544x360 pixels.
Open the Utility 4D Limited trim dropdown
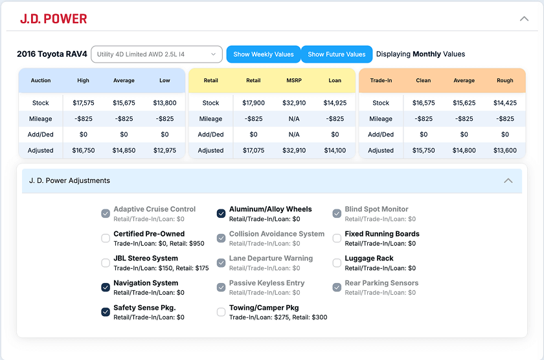point(157,54)
